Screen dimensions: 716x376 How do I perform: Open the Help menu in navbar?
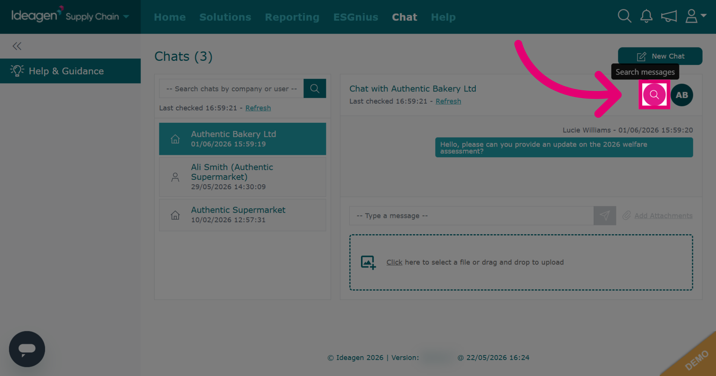tap(443, 17)
